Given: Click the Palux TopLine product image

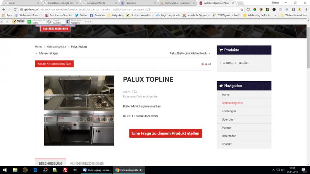Looking at the screenshot, I should (79, 110).
